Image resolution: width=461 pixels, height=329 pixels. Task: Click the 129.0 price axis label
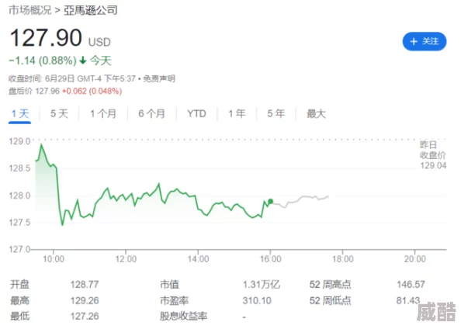19,141
